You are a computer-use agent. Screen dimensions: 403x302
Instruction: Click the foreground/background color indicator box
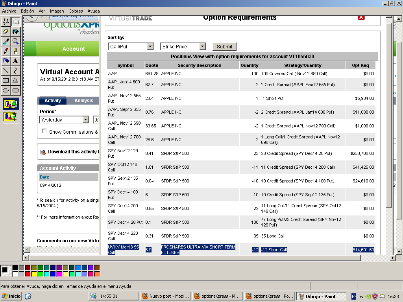(6, 271)
